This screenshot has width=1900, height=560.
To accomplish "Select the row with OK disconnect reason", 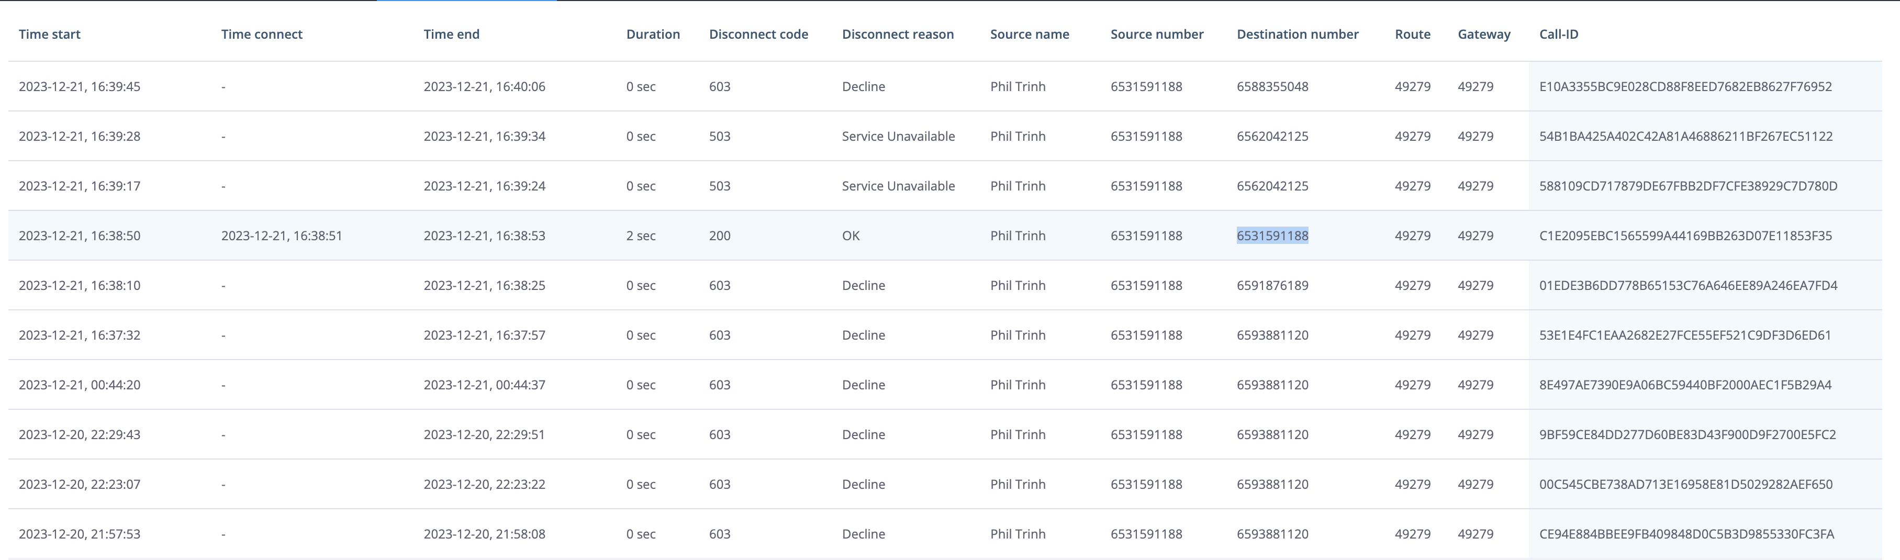I will [851, 236].
